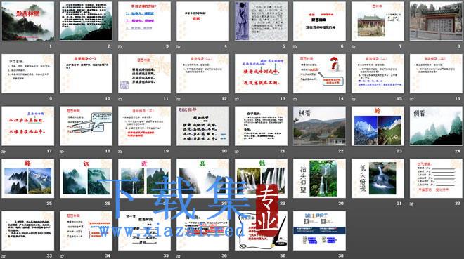Click the animation star icon under slide 3
This screenshot has height=259, width=464.
point(120,46)
